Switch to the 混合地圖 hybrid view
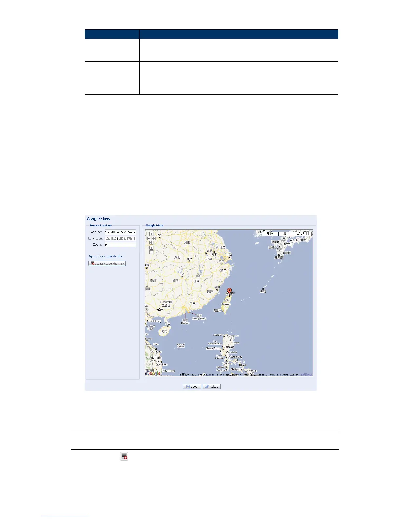The image size is (401, 519). [303, 233]
